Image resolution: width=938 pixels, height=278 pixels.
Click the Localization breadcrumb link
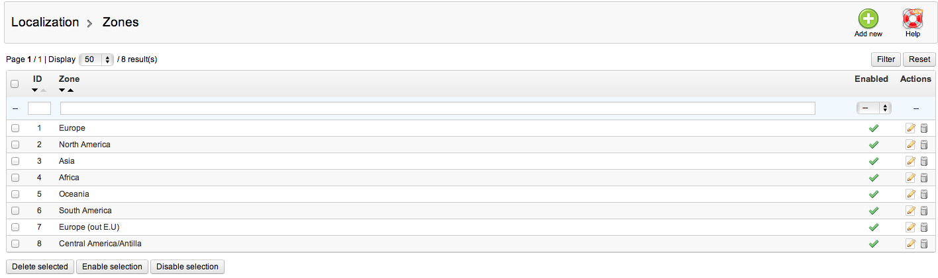(45, 22)
